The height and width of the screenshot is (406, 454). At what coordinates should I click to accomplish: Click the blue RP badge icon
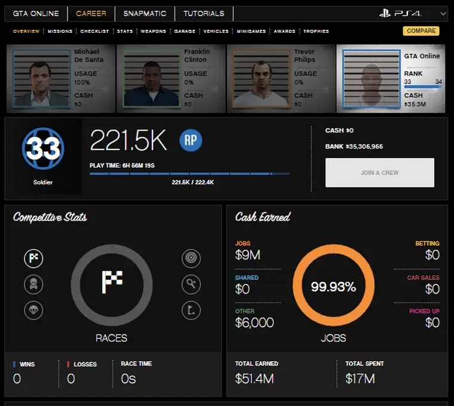point(191,141)
